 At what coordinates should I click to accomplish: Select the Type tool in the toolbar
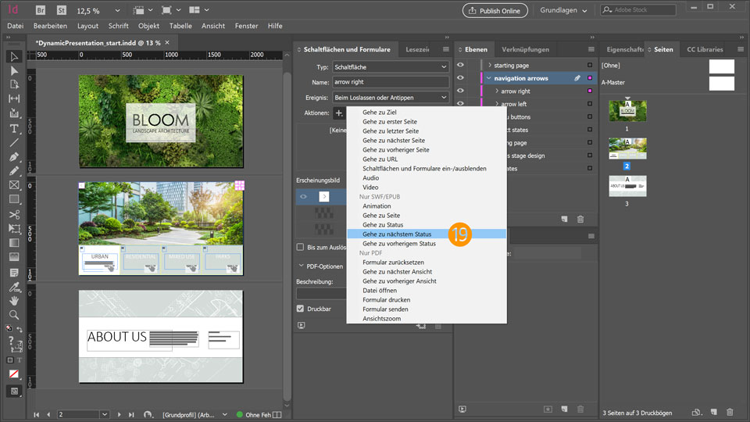pyautogui.click(x=14, y=128)
